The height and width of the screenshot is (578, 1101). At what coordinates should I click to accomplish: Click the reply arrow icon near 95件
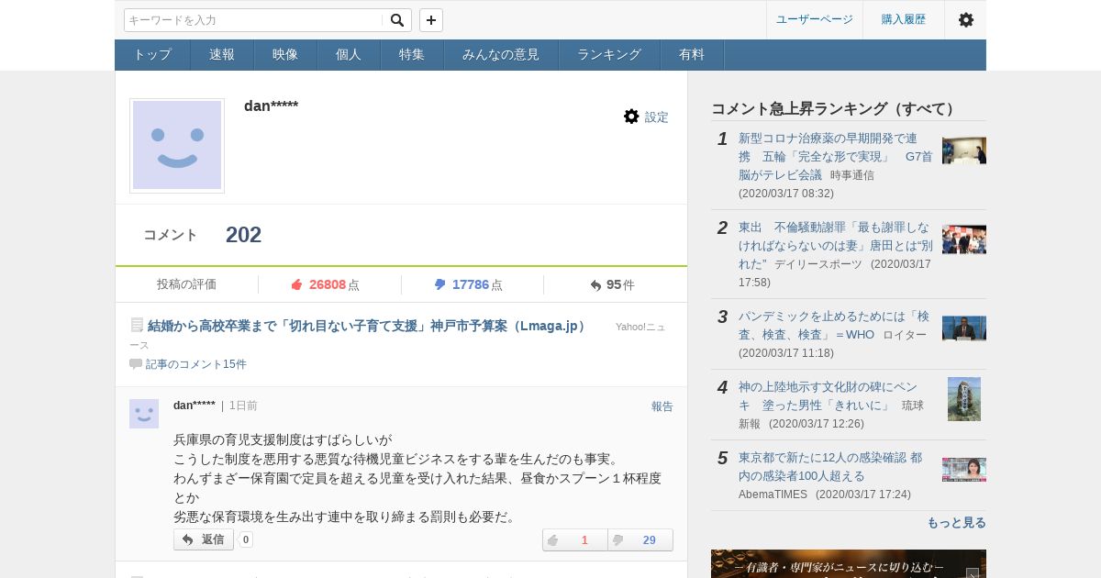pos(596,285)
